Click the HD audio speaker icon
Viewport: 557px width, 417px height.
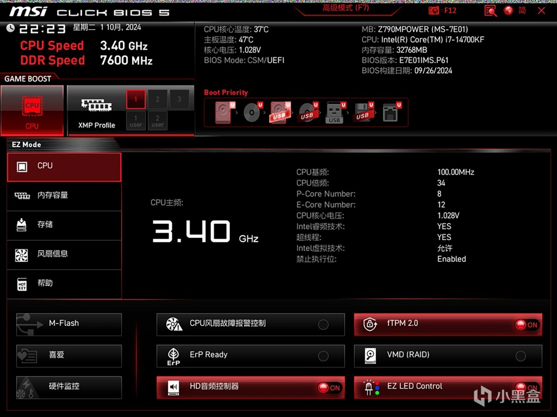[173, 387]
